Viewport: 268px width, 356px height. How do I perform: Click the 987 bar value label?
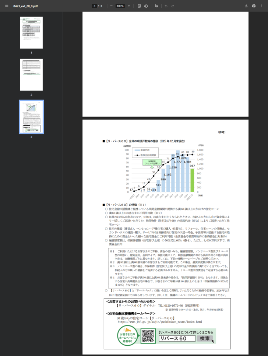[x=193, y=166]
